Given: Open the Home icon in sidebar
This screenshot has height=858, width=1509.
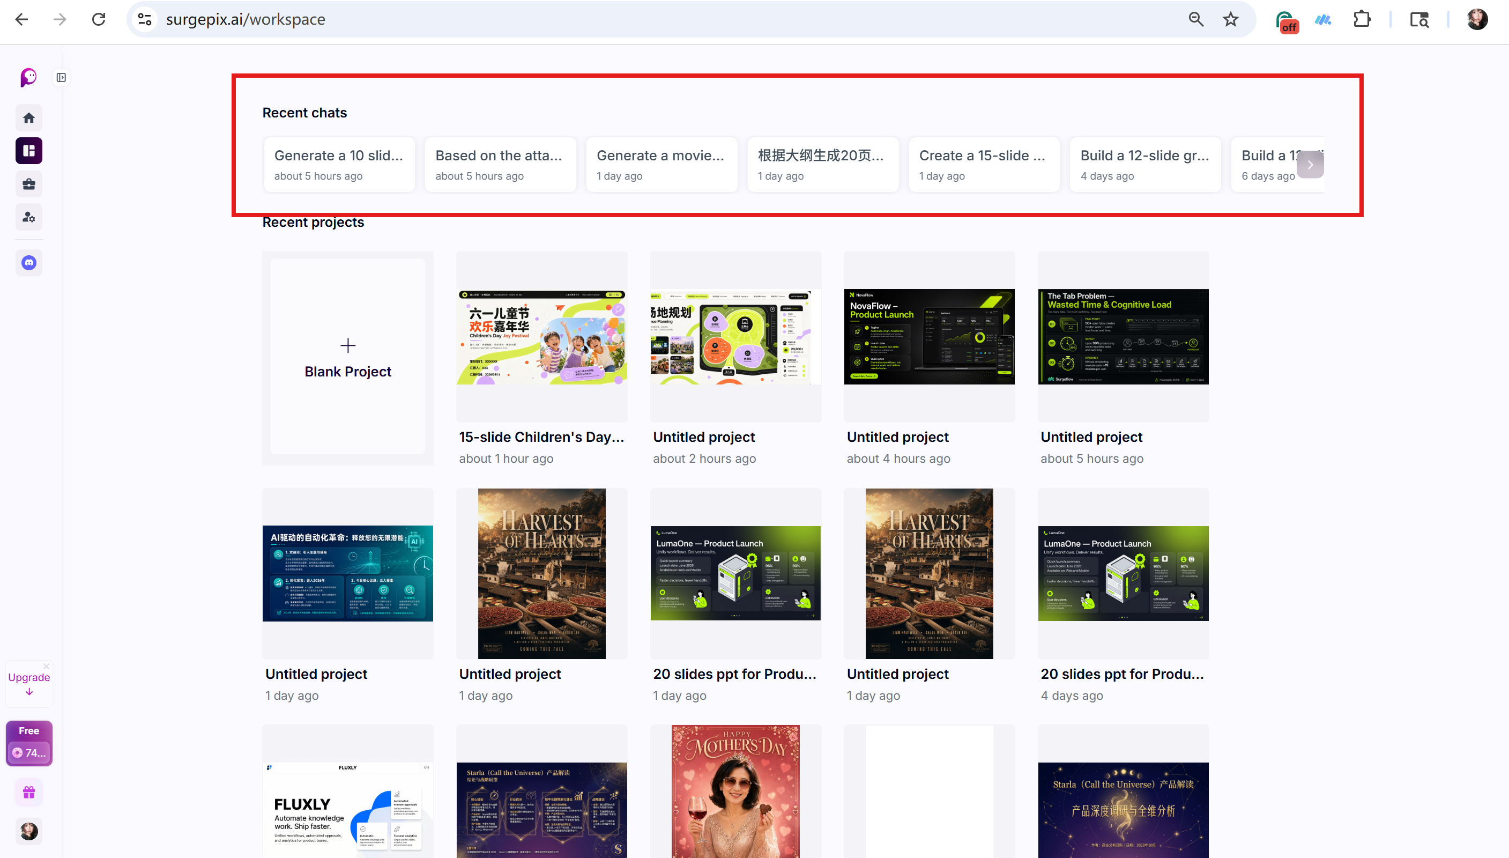Looking at the screenshot, I should tap(29, 118).
